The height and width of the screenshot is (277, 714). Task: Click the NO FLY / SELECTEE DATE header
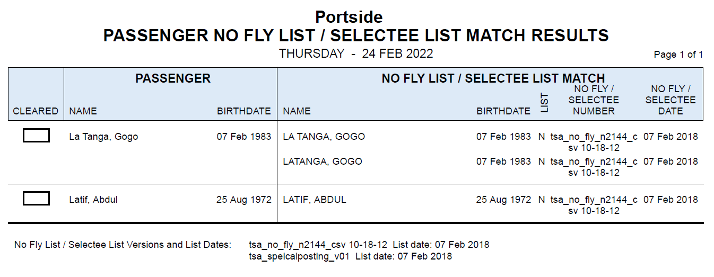point(671,100)
